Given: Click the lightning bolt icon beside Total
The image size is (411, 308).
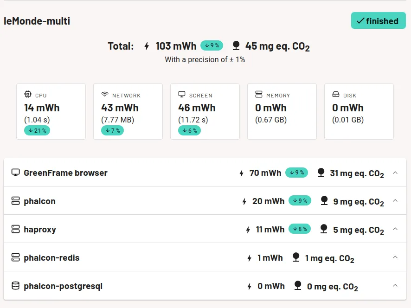Looking at the screenshot, I should click(x=147, y=46).
